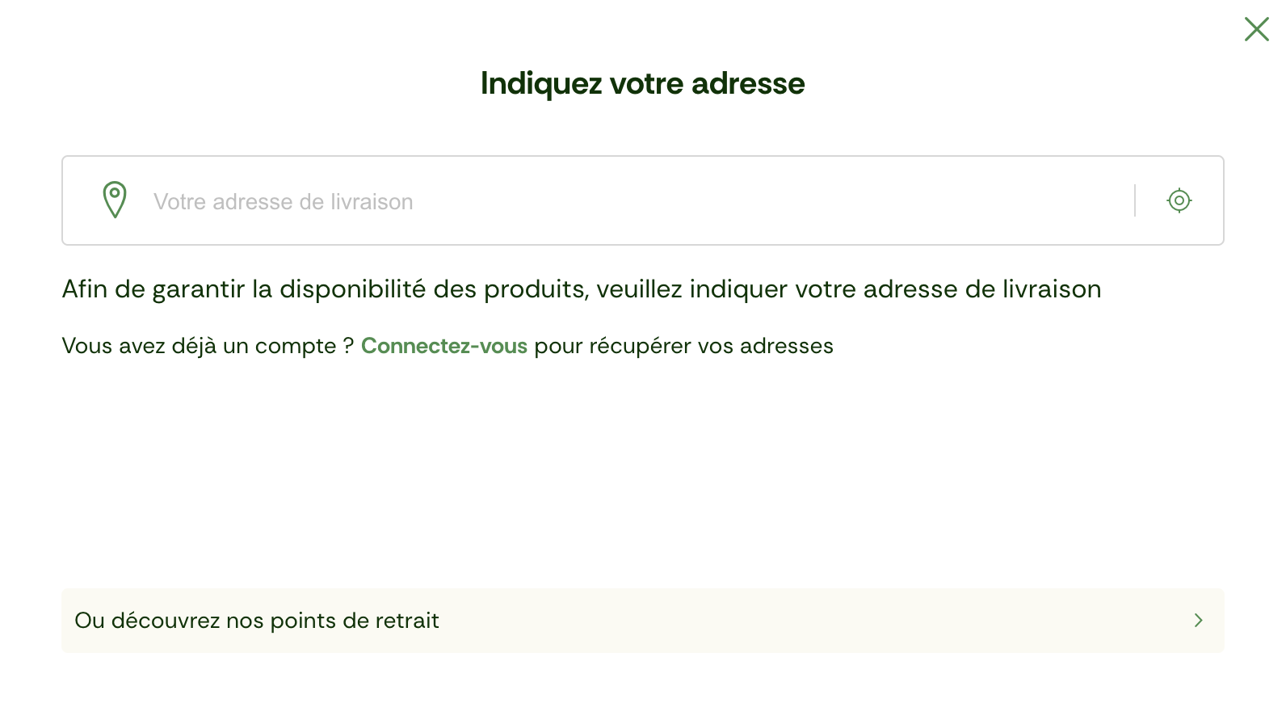Click Ou découvrez nos points de retrait
This screenshot has height=716, width=1286.
(x=257, y=621)
